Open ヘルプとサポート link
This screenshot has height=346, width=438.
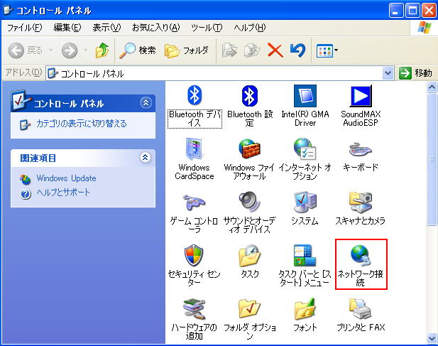point(63,193)
